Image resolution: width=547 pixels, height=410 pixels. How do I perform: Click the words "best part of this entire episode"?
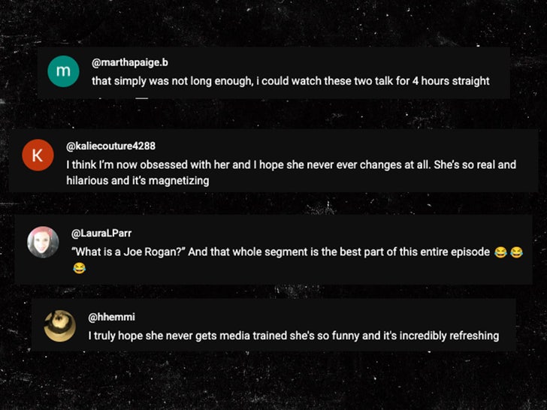coord(407,252)
